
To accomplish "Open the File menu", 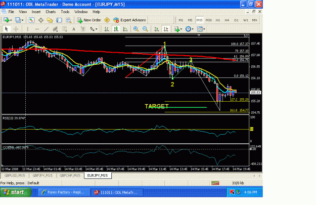I will tap(11, 12).
